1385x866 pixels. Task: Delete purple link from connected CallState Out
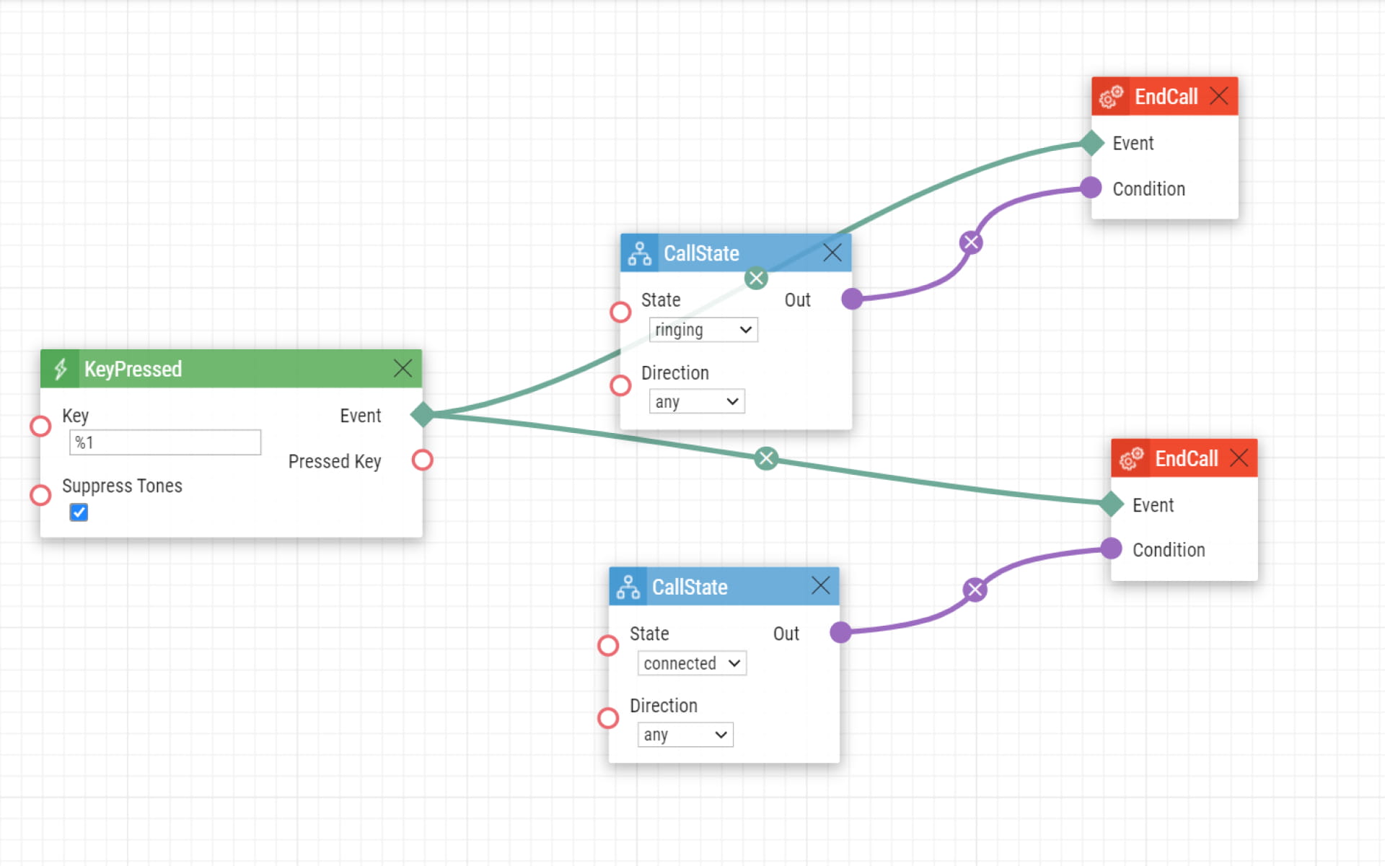(975, 590)
